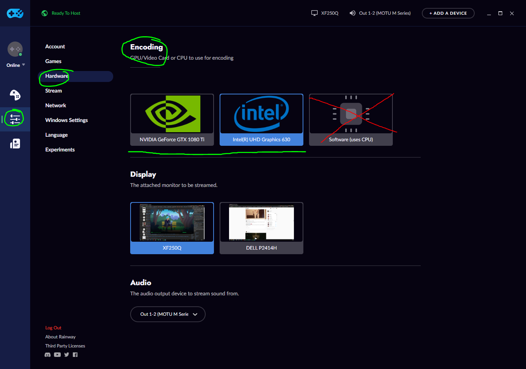Open the Discord social icon

click(x=48, y=355)
